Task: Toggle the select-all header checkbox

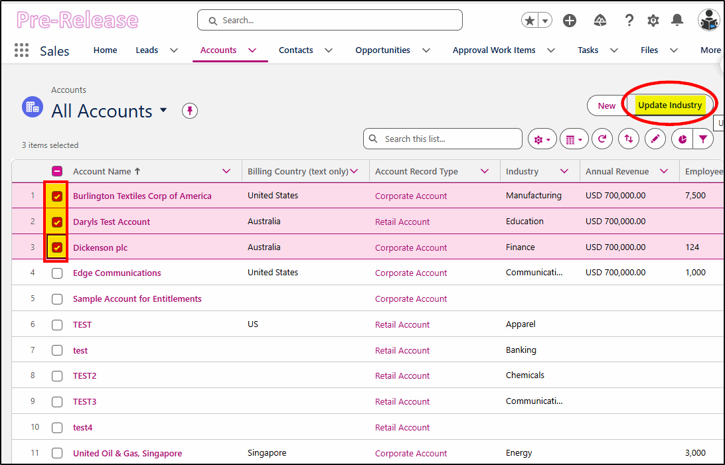Action: 57,171
